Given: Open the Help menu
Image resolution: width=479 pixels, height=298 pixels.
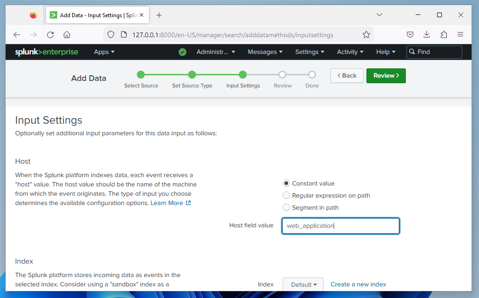Looking at the screenshot, I should [386, 52].
